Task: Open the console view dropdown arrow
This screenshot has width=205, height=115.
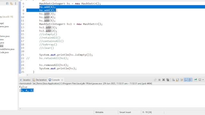Action: coord(203,80)
